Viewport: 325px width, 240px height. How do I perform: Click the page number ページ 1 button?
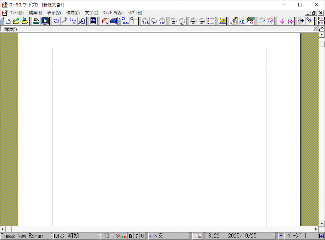299,236
